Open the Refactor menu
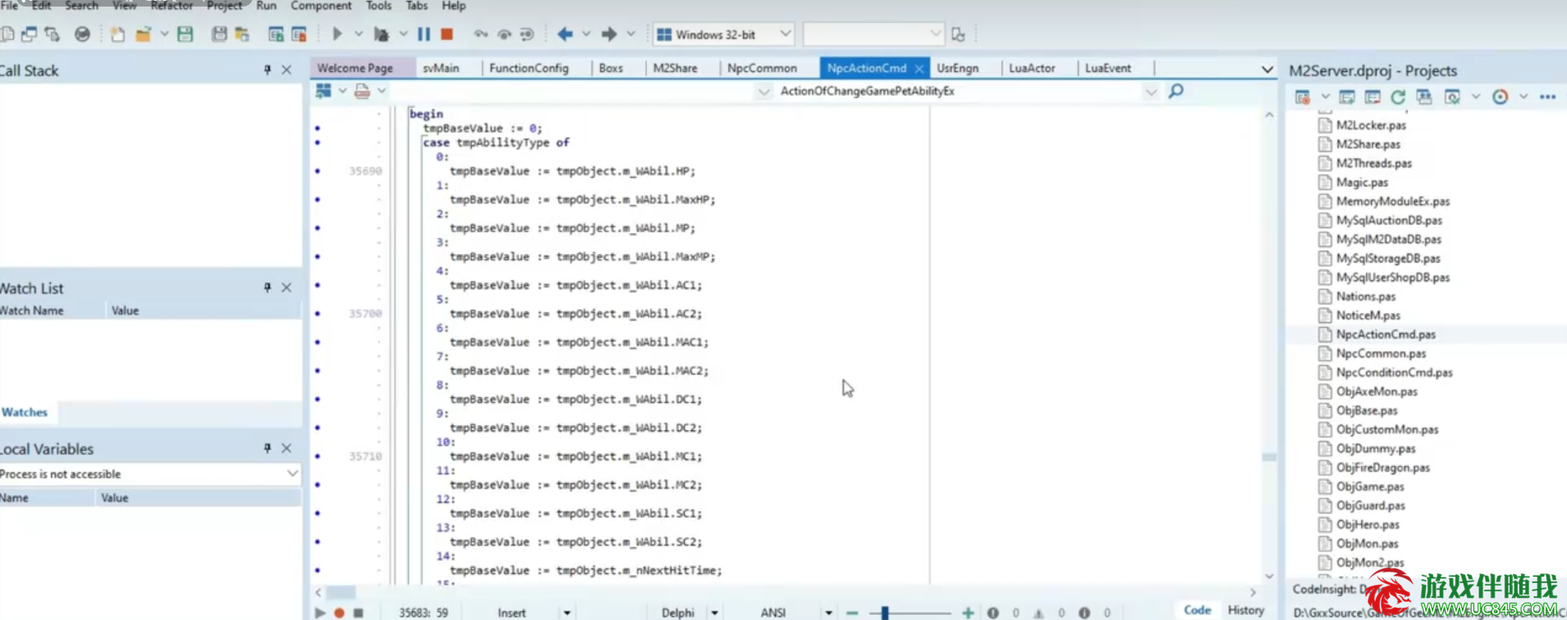Image resolution: width=1567 pixels, height=620 pixels. click(x=171, y=6)
